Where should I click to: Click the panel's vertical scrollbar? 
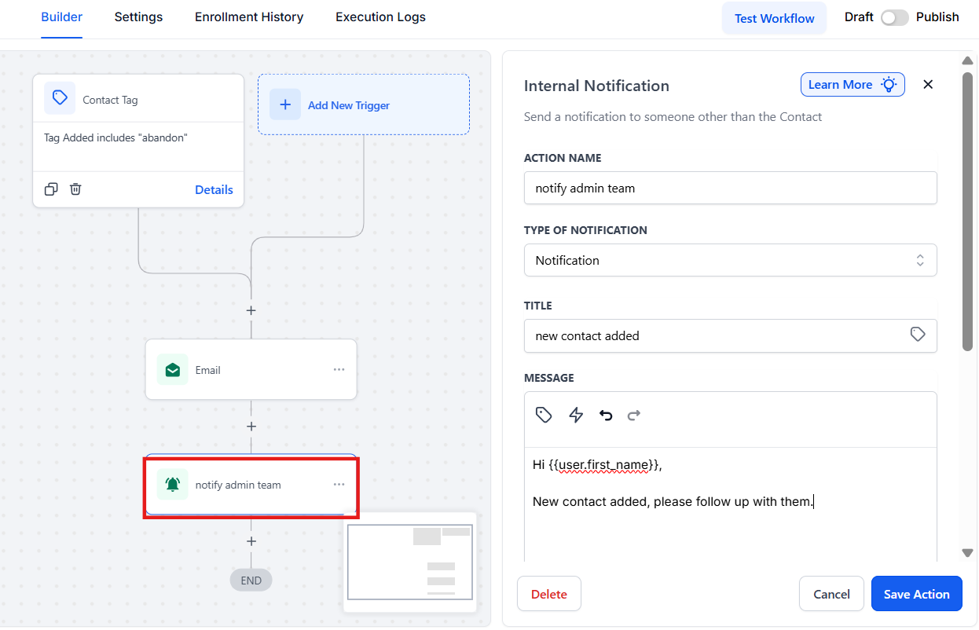coord(967,212)
